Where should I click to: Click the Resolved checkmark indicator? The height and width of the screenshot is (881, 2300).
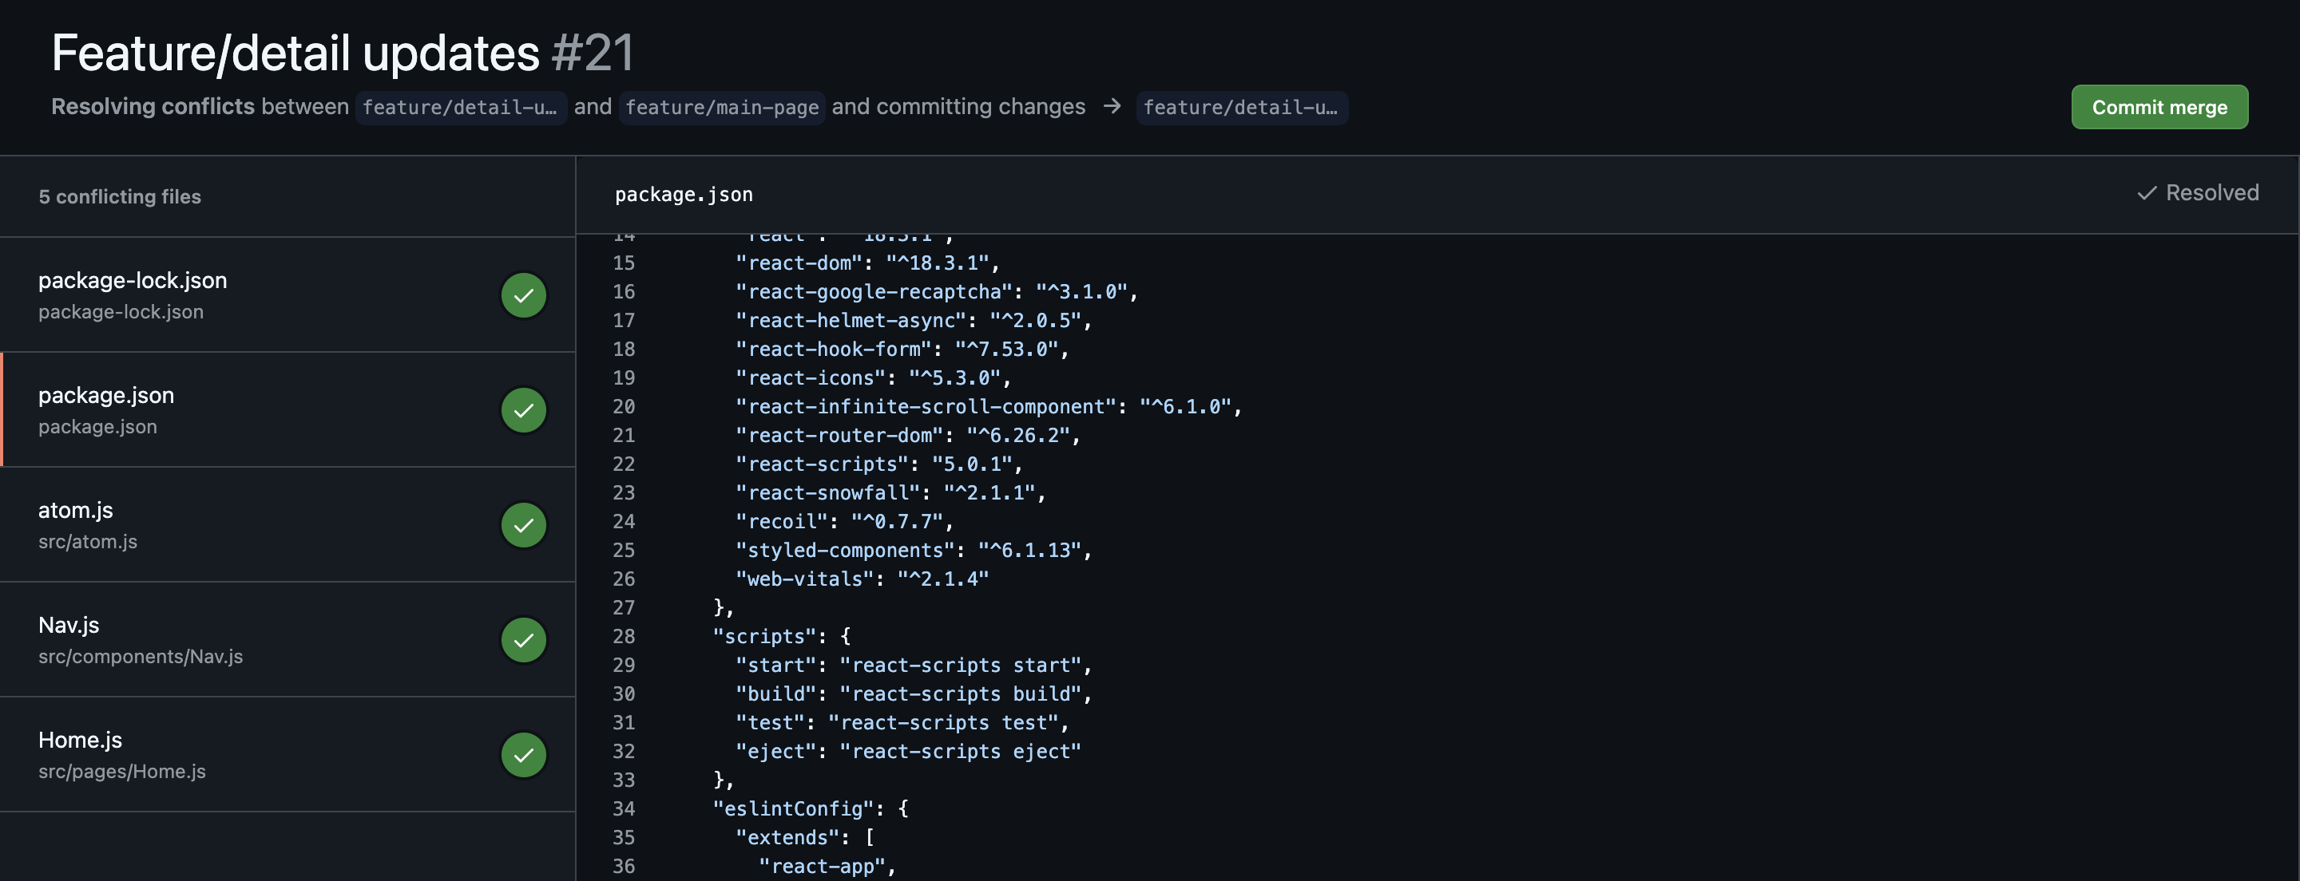pyautogui.click(x=2197, y=193)
